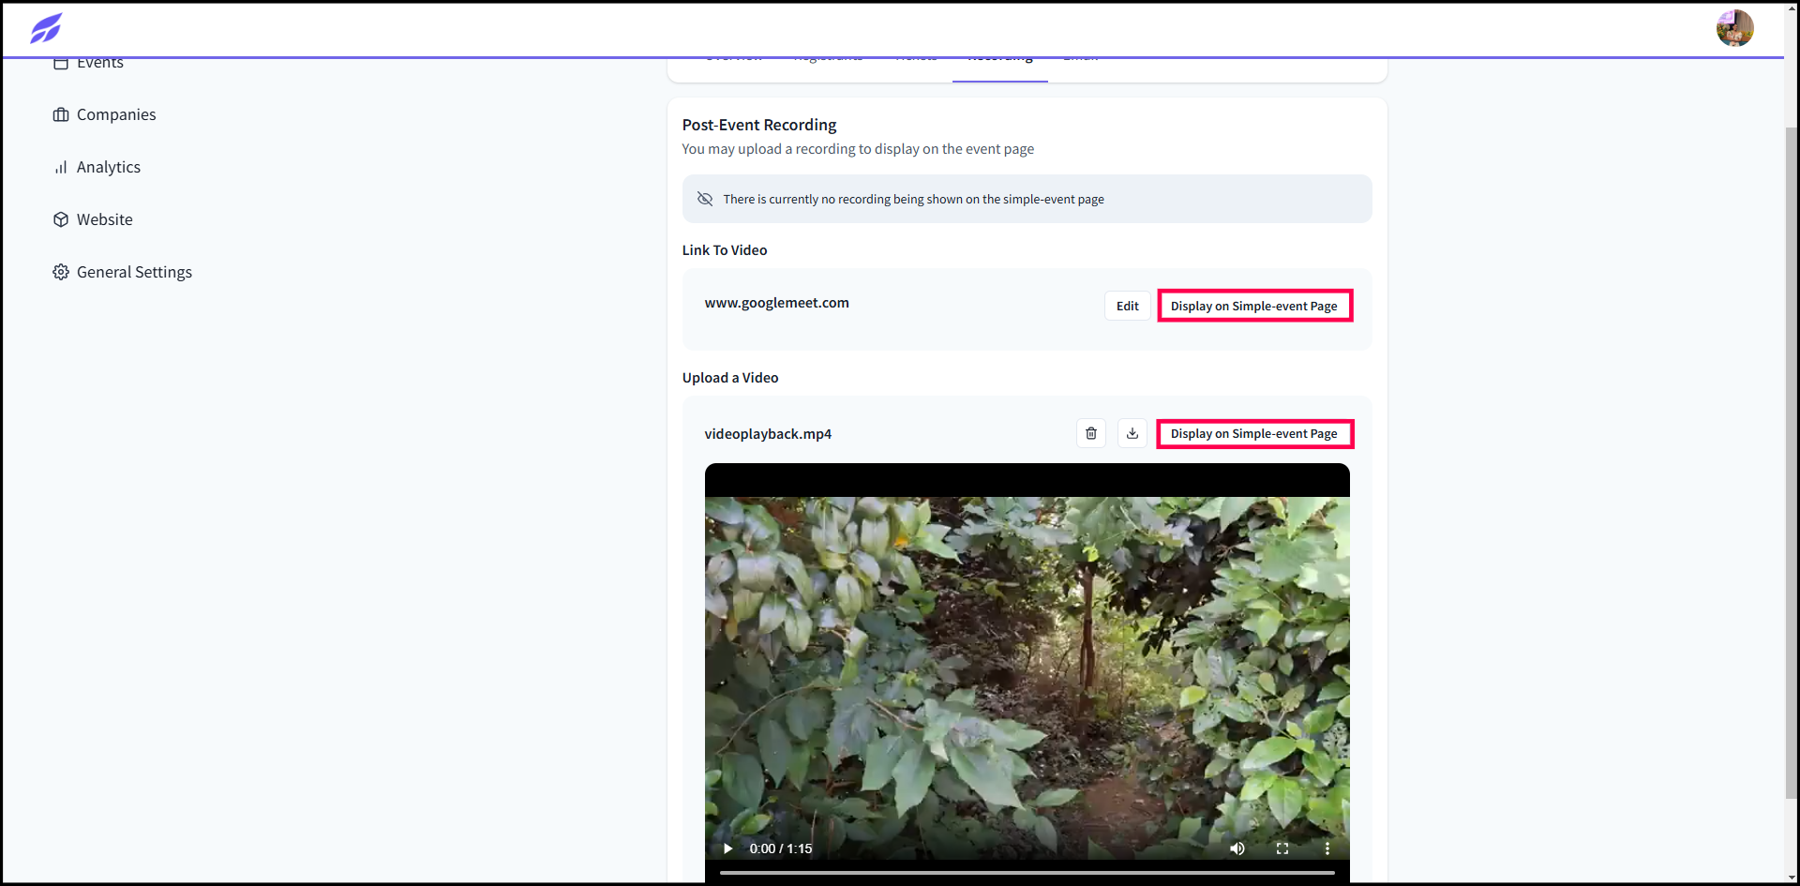Click the Analytics bar chart icon
Viewport: 1800px width, 886px height.
[61, 167]
